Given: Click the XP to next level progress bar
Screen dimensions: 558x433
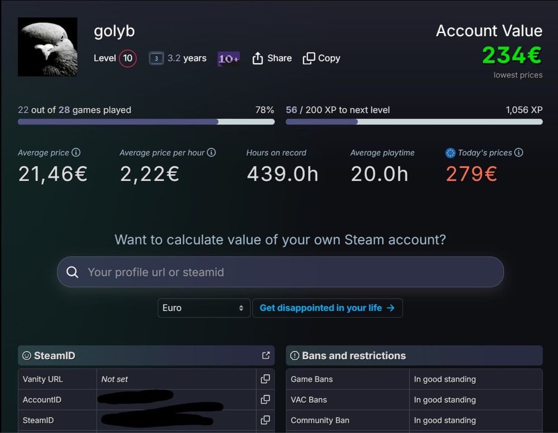Looking at the screenshot, I should point(414,122).
